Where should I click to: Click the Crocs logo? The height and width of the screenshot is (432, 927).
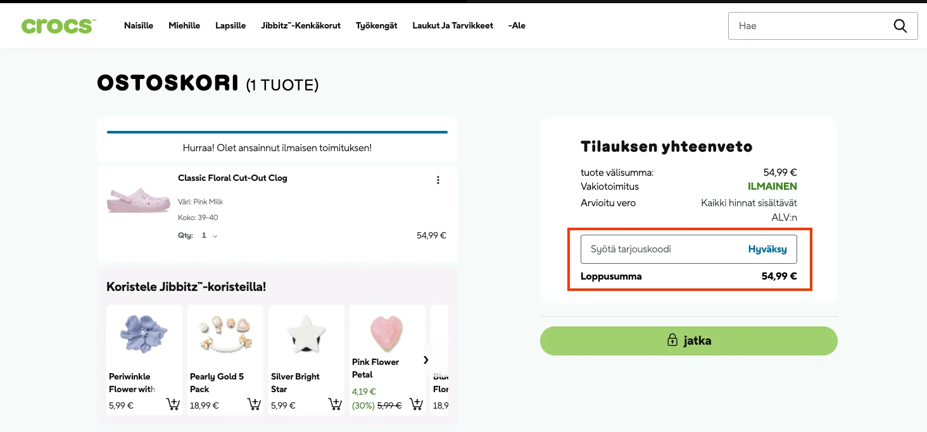coord(58,26)
